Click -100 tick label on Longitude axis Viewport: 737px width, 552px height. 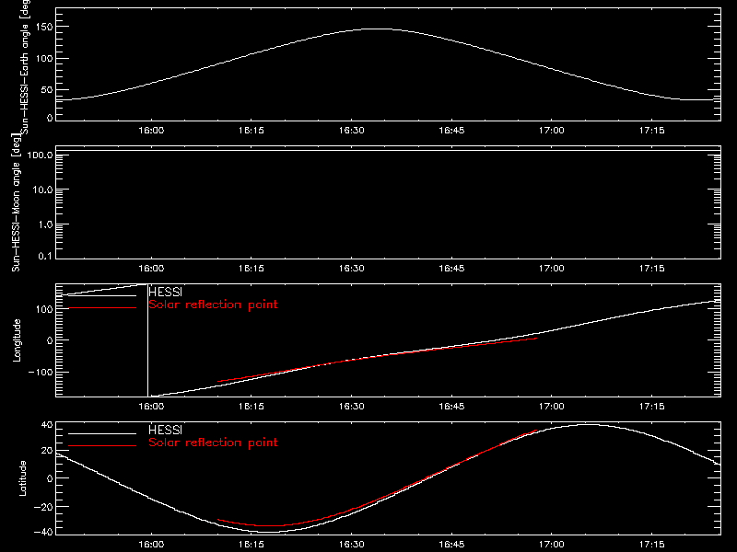pyautogui.click(x=40, y=372)
